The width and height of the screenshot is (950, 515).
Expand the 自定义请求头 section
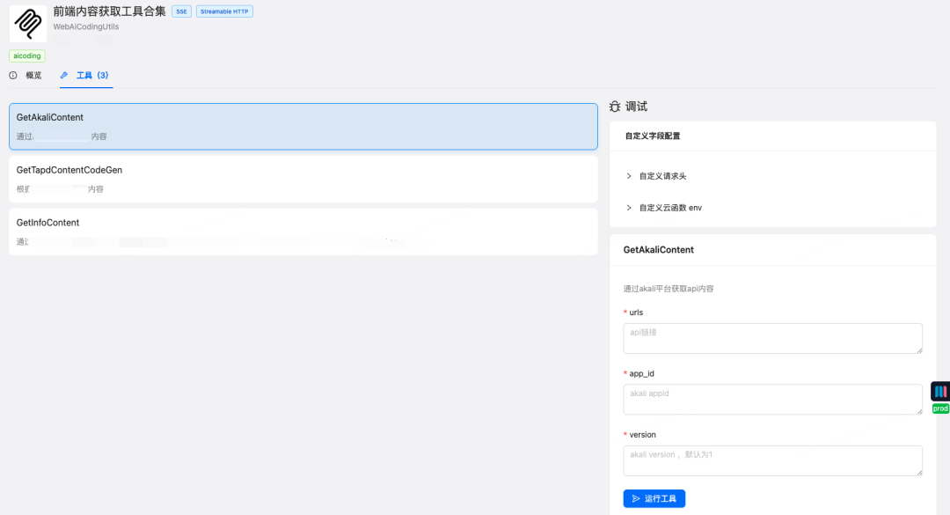(656, 176)
